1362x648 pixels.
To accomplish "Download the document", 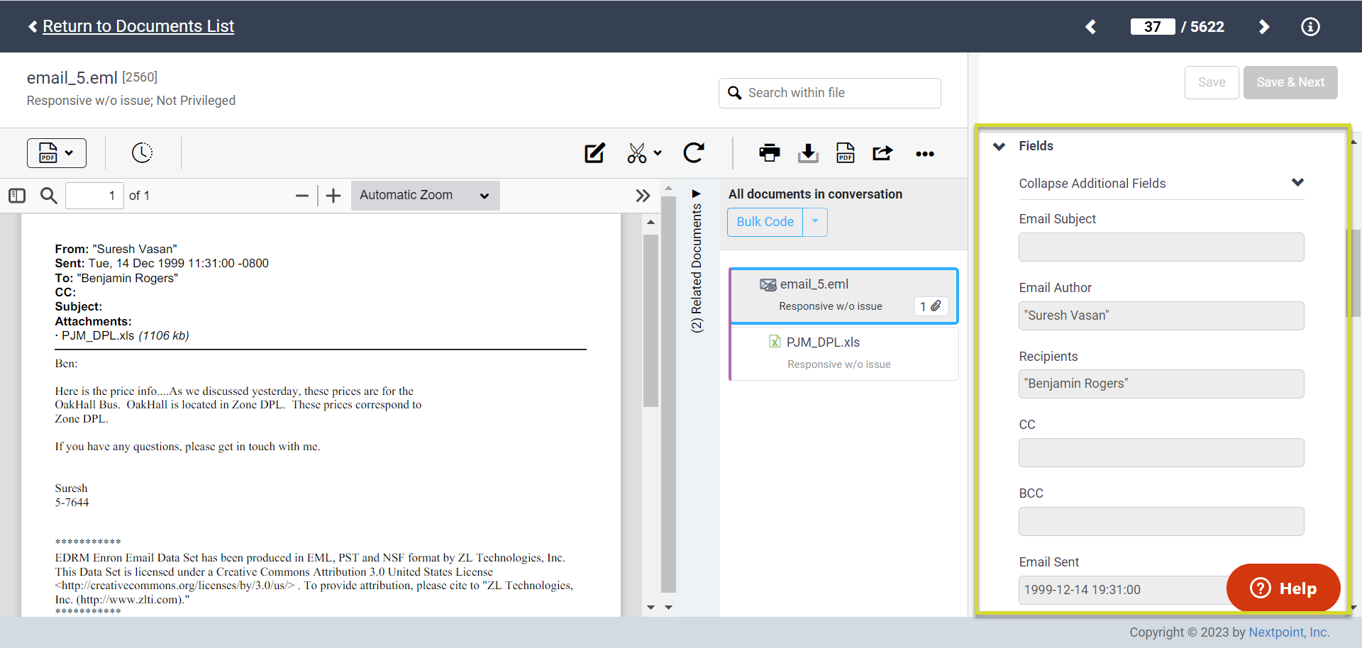I will (808, 153).
